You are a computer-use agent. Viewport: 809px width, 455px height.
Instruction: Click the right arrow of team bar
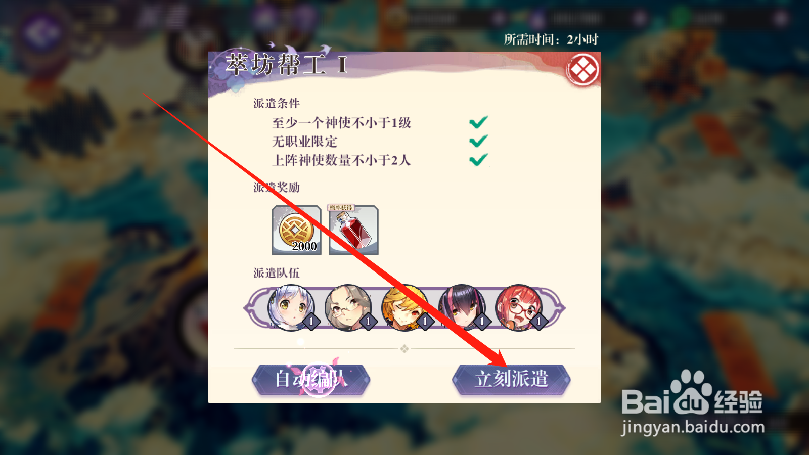pyautogui.click(x=556, y=307)
